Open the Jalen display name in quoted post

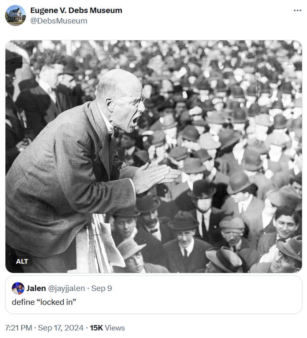(36, 288)
